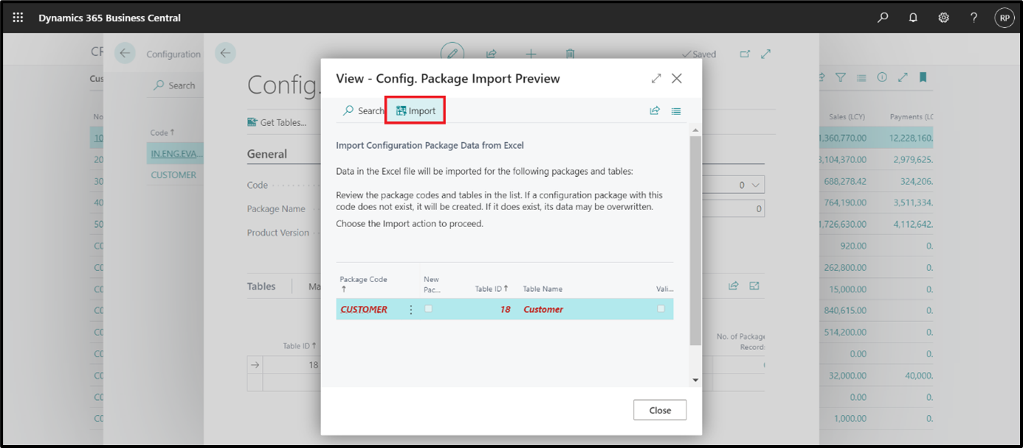Viewport: 1023px width, 448px height.
Task: Click the Sales (LCY) column header
Action: click(x=847, y=116)
